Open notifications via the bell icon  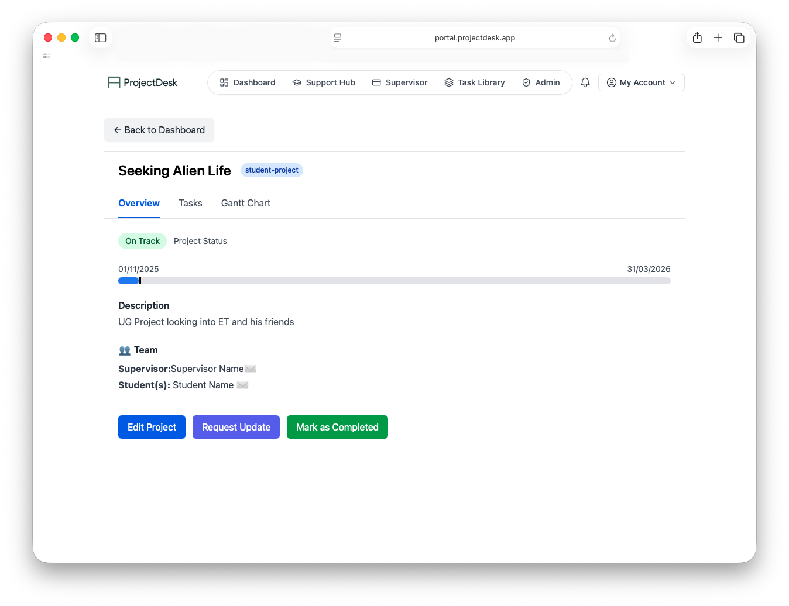coord(585,82)
